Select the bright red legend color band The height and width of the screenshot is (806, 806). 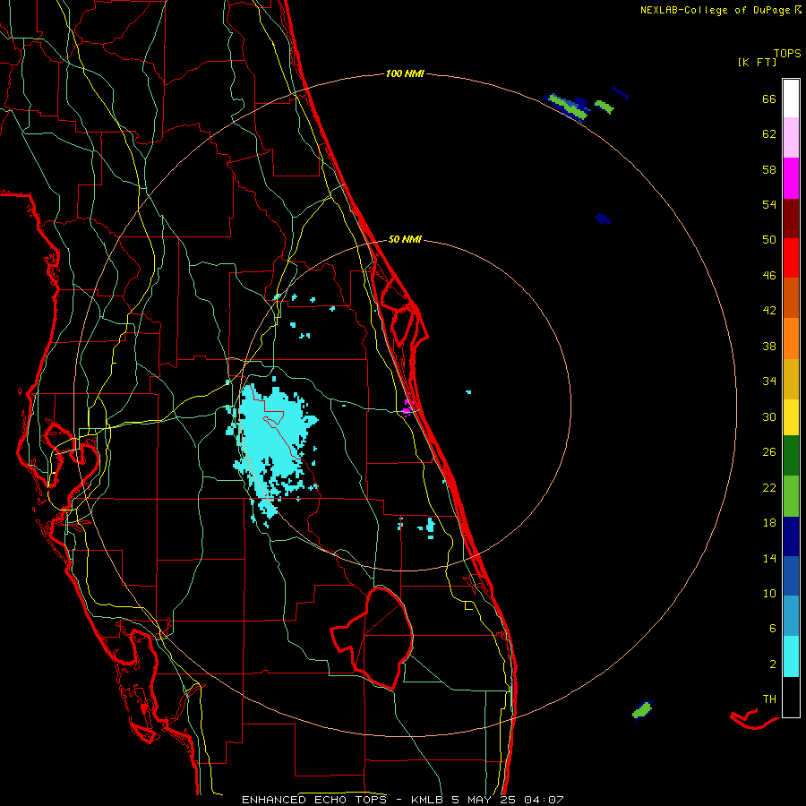[x=791, y=258]
